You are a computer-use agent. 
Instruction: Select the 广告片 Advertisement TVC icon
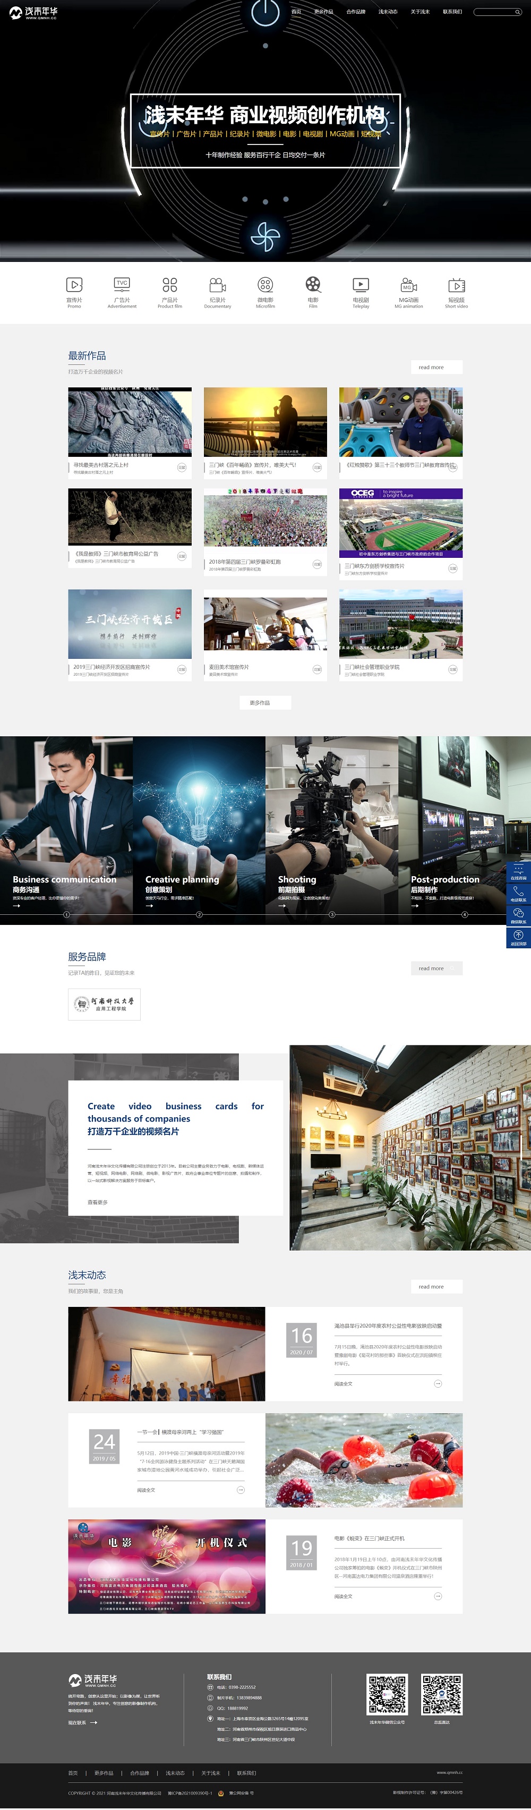122,284
